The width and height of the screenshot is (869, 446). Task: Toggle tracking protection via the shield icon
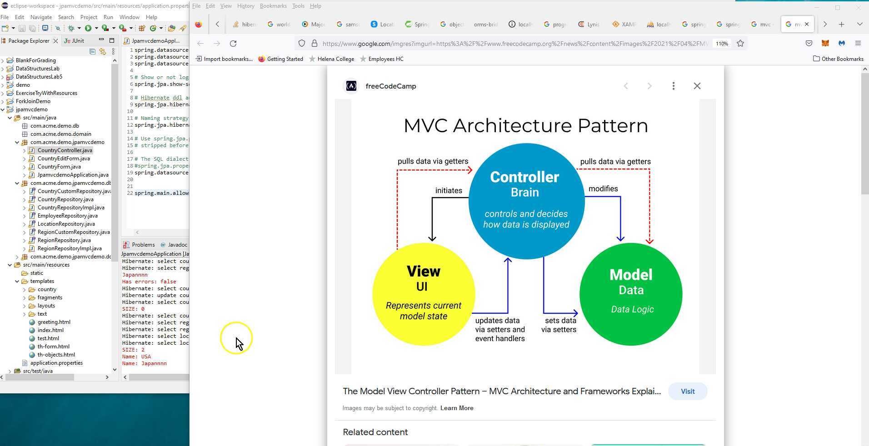302,44
